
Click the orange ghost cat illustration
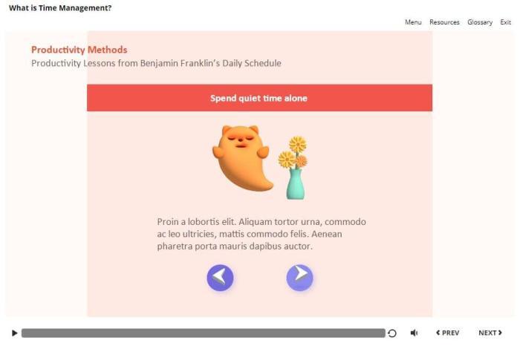point(243,158)
